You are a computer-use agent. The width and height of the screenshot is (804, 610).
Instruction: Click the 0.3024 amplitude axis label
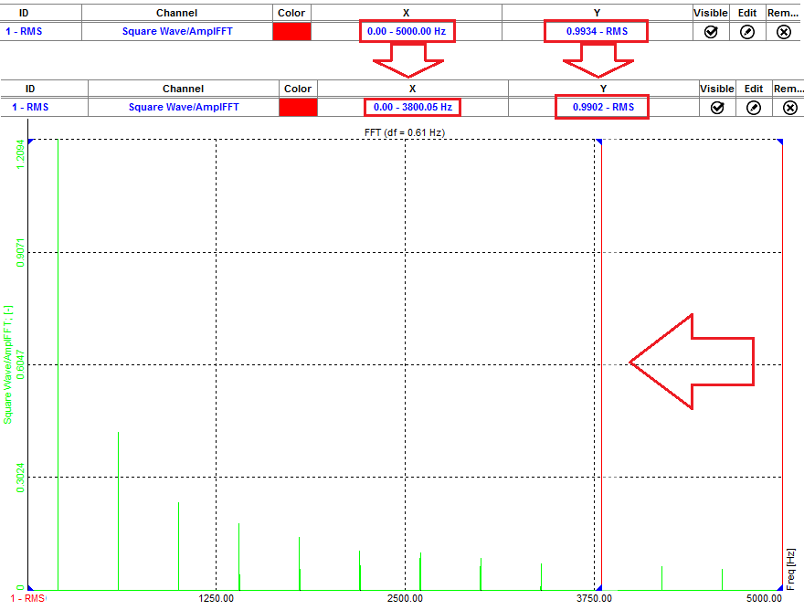(x=20, y=478)
